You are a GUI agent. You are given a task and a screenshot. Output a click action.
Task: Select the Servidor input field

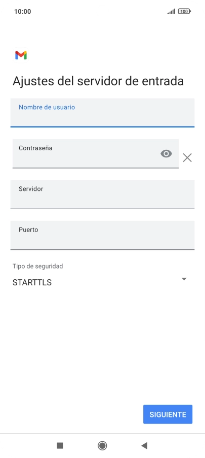(x=102, y=194)
